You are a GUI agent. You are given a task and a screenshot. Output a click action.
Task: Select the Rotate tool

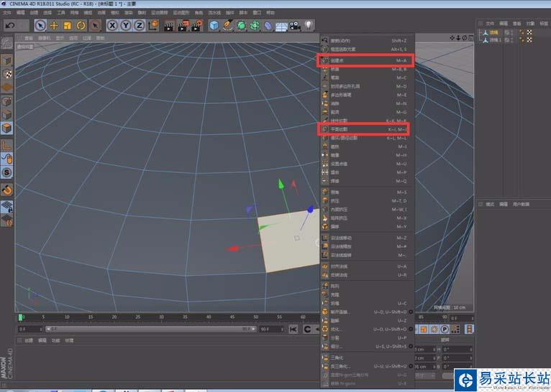81,25
